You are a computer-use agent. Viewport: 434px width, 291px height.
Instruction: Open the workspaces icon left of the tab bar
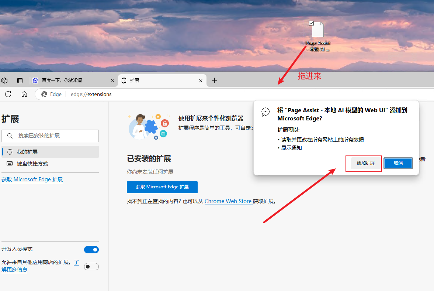[x=4, y=81]
